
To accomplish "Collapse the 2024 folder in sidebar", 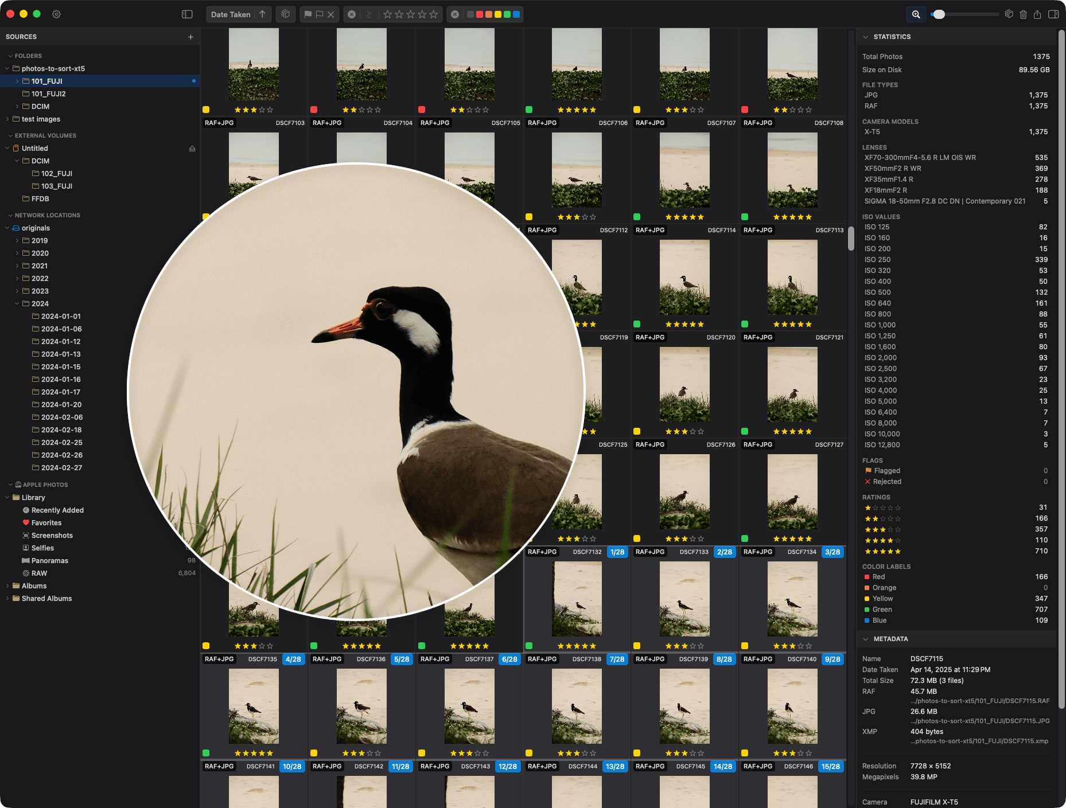I will (17, 303).
